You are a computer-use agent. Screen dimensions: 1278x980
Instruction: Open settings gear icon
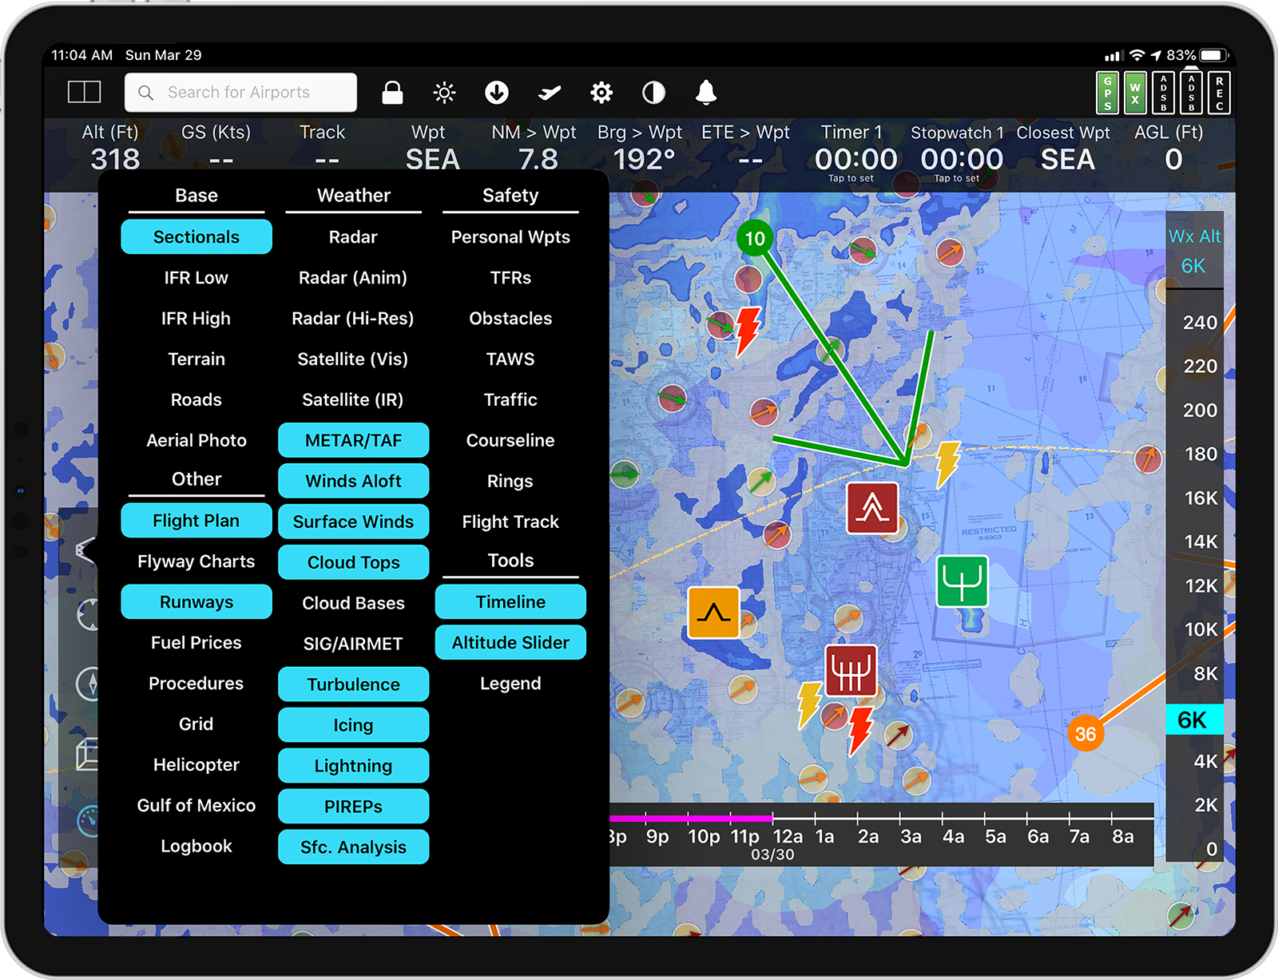[x=601, y=93]
